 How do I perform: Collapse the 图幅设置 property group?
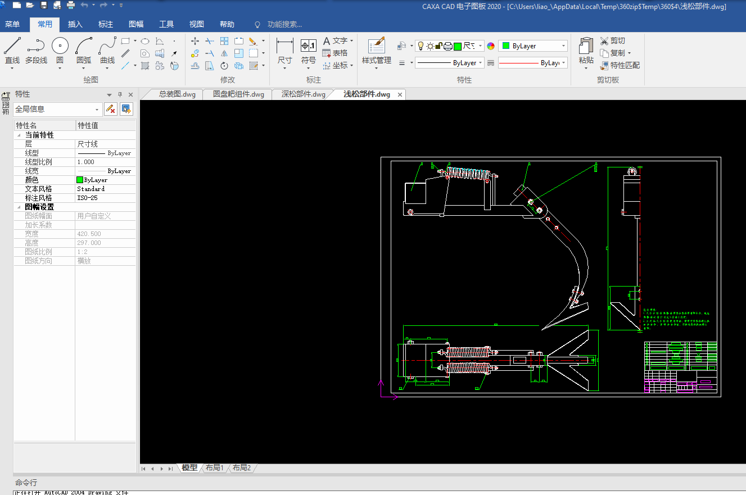(x=19, y=207)
